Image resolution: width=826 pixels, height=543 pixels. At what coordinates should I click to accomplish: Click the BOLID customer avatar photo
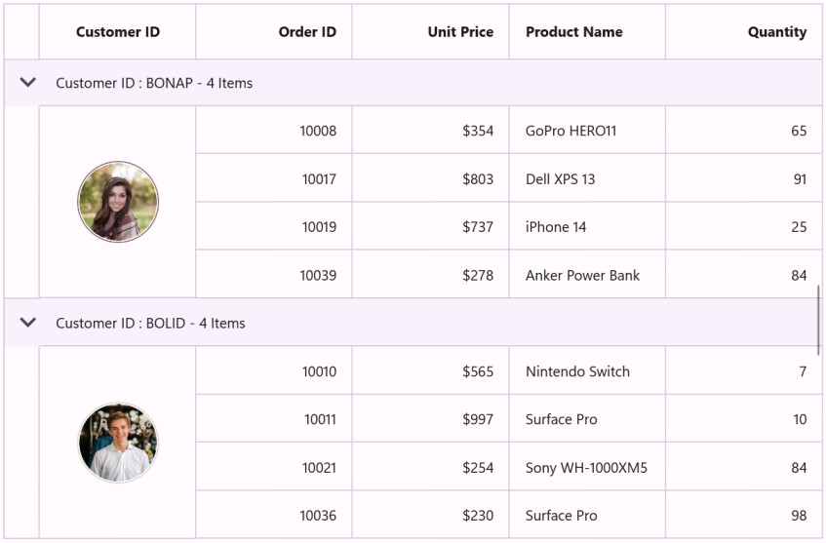point(118,443)
